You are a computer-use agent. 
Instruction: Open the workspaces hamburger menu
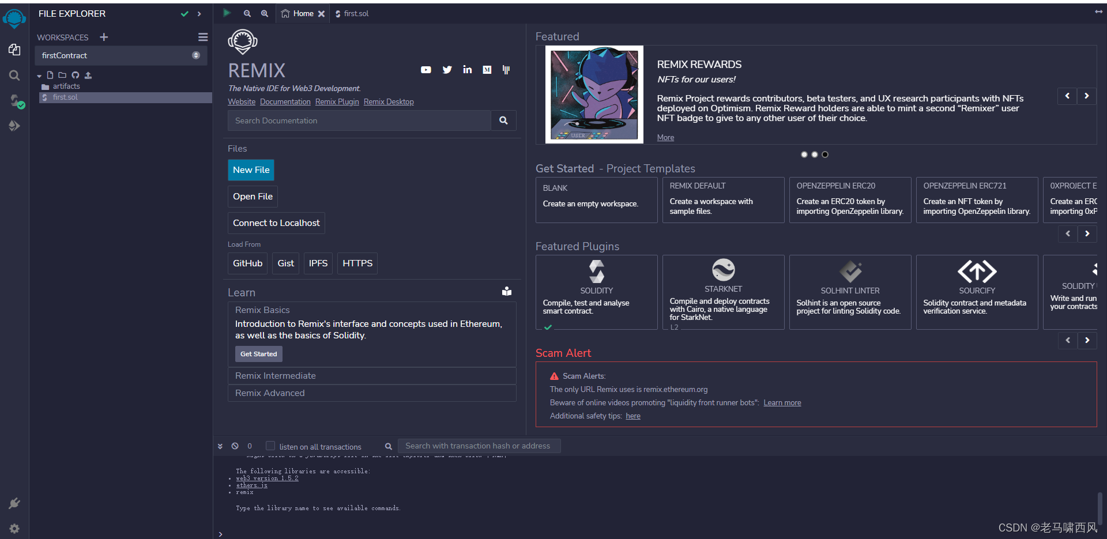203,37
